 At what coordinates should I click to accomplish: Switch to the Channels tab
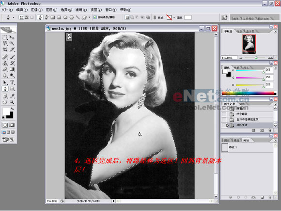pos(236,140)
